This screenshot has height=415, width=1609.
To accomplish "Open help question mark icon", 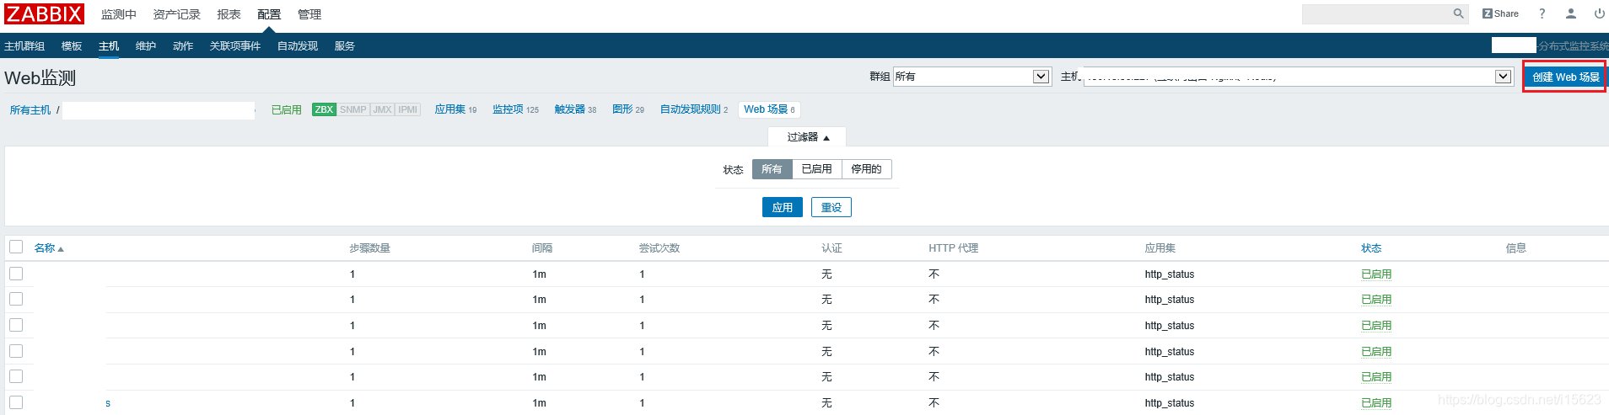I will pyautogui.click(x=1542, y=13).
